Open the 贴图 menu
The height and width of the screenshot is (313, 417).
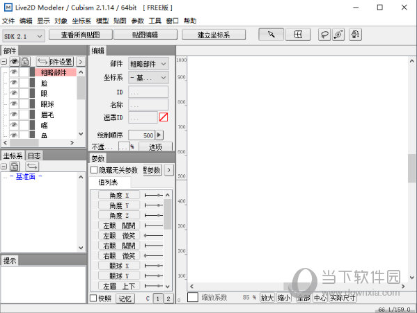click(x=120, y=21)
